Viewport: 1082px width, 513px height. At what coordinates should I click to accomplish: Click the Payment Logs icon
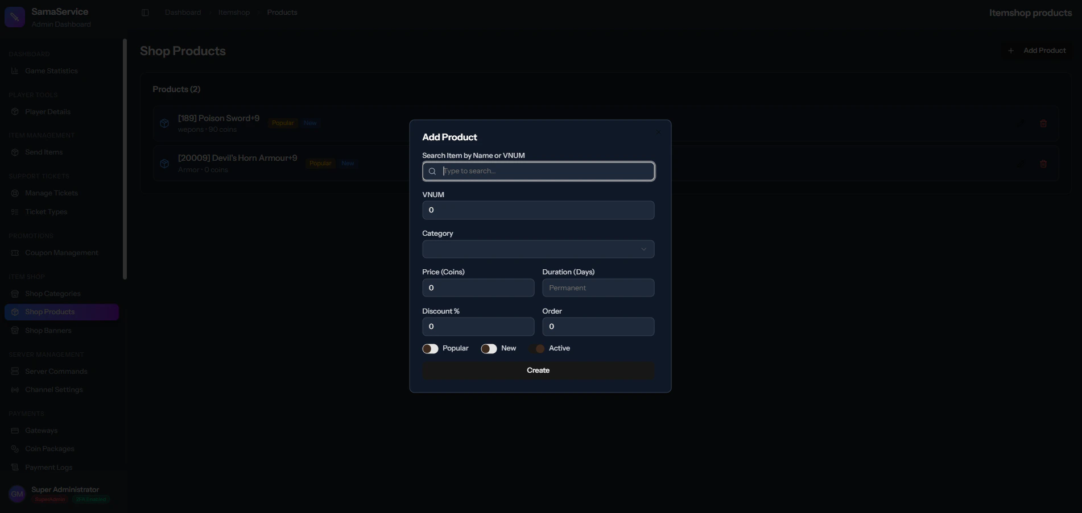15,468
